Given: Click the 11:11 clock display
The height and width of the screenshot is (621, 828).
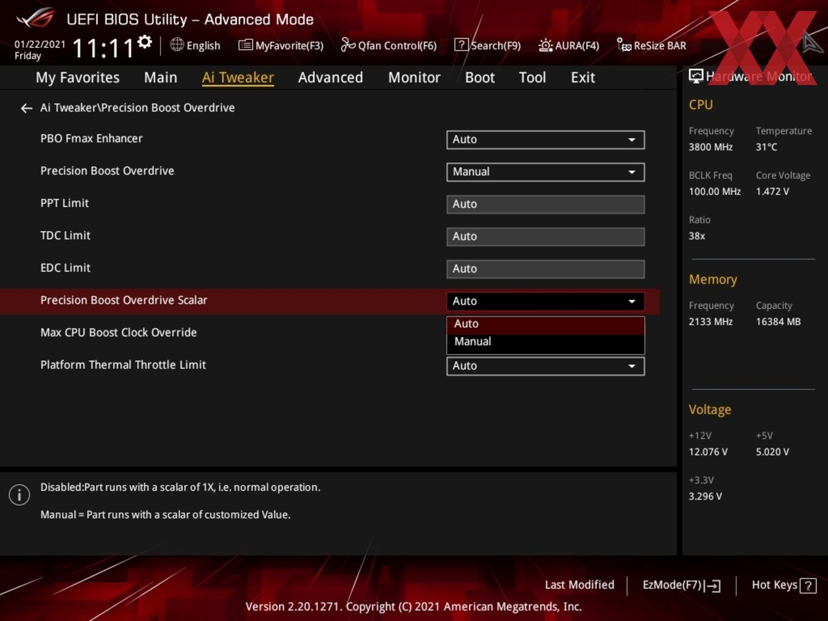Looking at the screenshot, I should [x=103, y=48].
